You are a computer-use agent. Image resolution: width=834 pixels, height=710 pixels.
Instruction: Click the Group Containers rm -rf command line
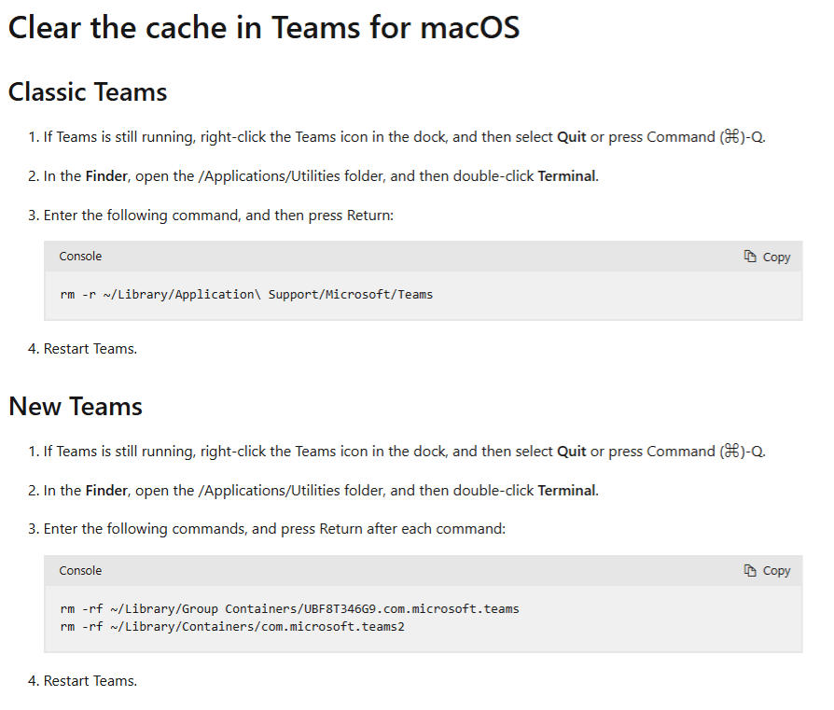tap(289, 609)
